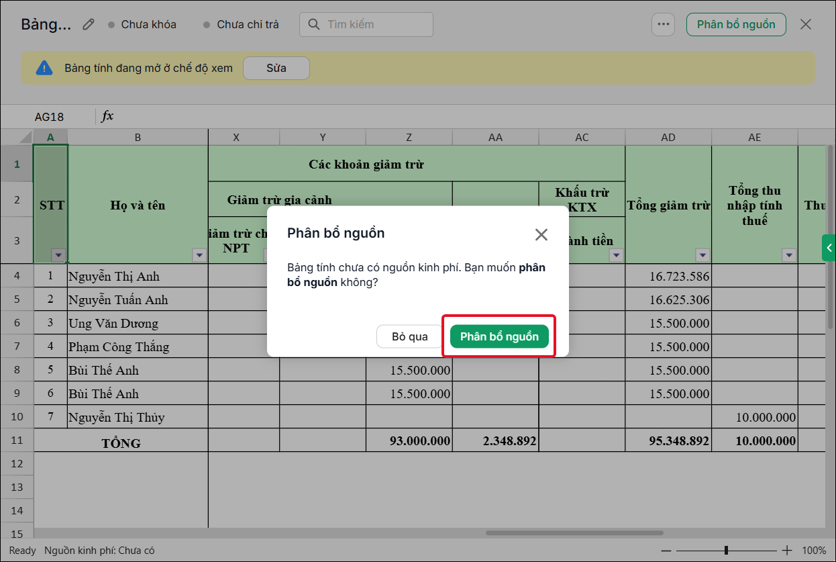Click the fx formula icon
The width and height of the screenshot is (836, 562).
107,116
